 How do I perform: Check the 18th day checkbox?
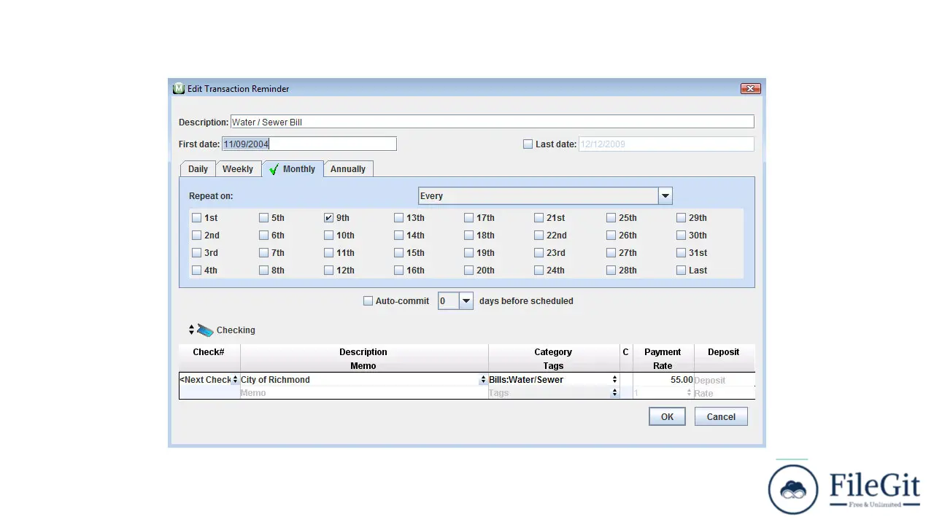coord(468,235)
